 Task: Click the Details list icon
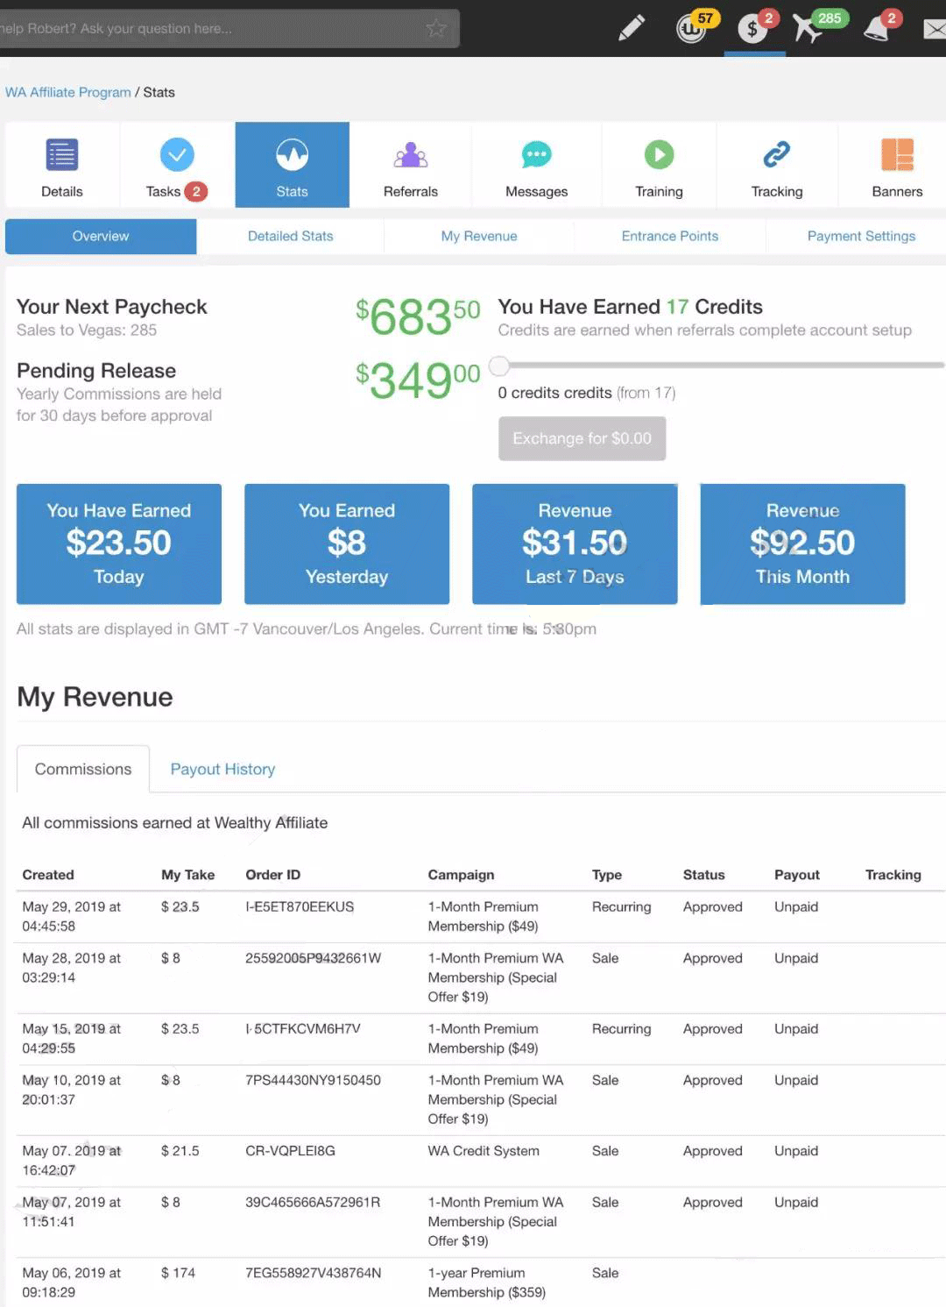pyautogui.click(x=62, y=155)
